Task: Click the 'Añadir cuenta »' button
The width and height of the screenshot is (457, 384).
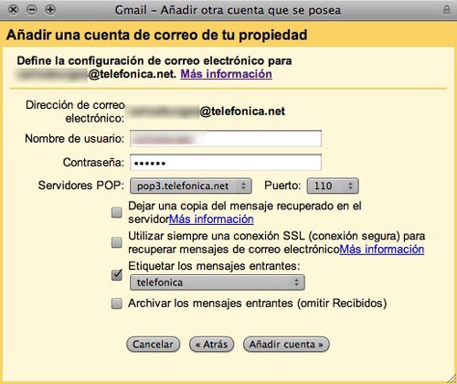Action: 286,345
